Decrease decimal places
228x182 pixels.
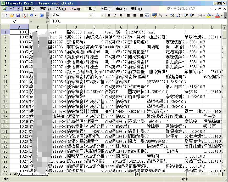click(179, 15)
